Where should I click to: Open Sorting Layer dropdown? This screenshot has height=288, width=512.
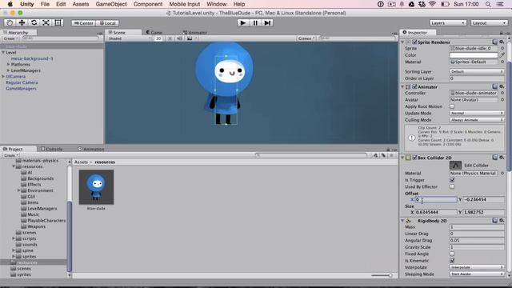[x=477, y=71]
